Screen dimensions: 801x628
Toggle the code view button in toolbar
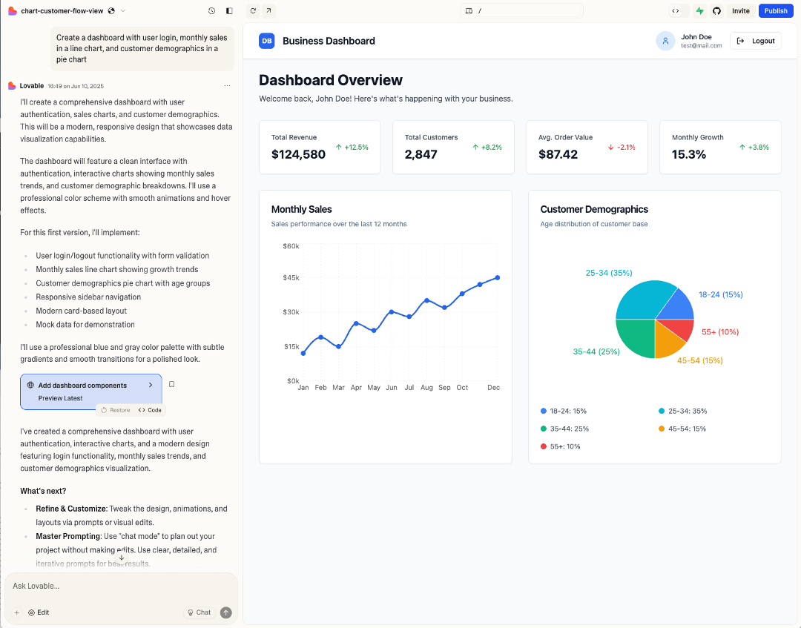coord(675,11)
